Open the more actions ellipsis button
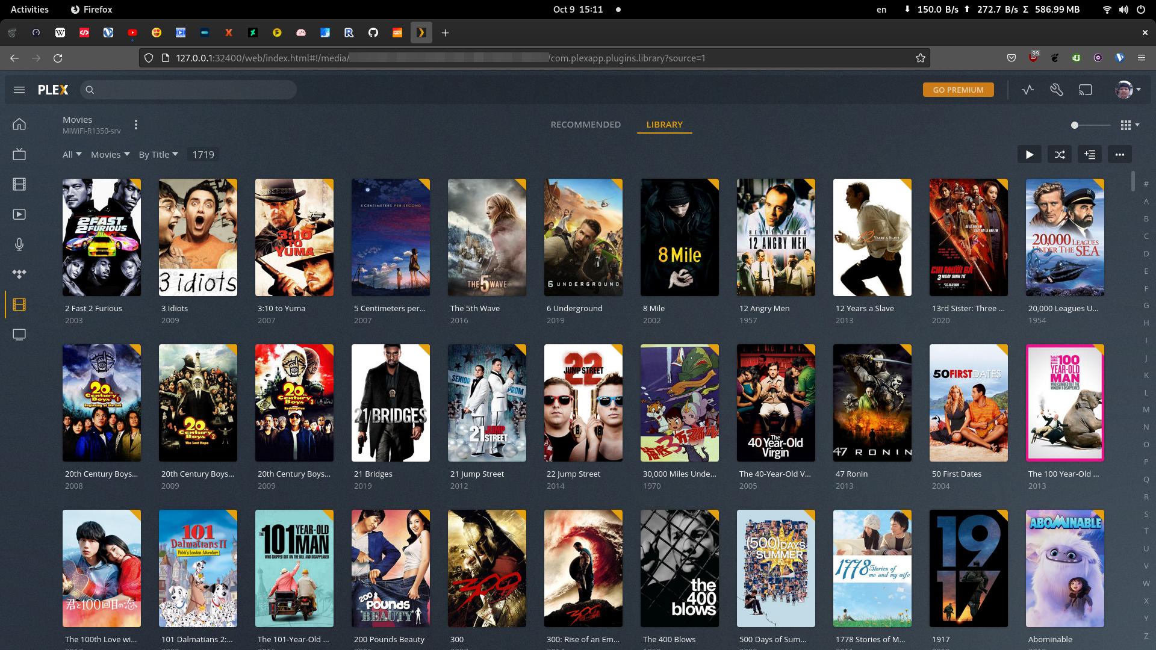The width and height of the screenshot is (1156, 650). [x=1120, y=155]
